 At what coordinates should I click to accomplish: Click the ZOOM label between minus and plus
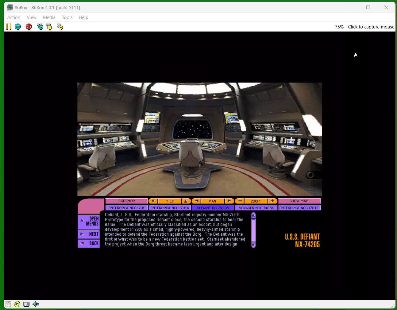coord(256,201)
